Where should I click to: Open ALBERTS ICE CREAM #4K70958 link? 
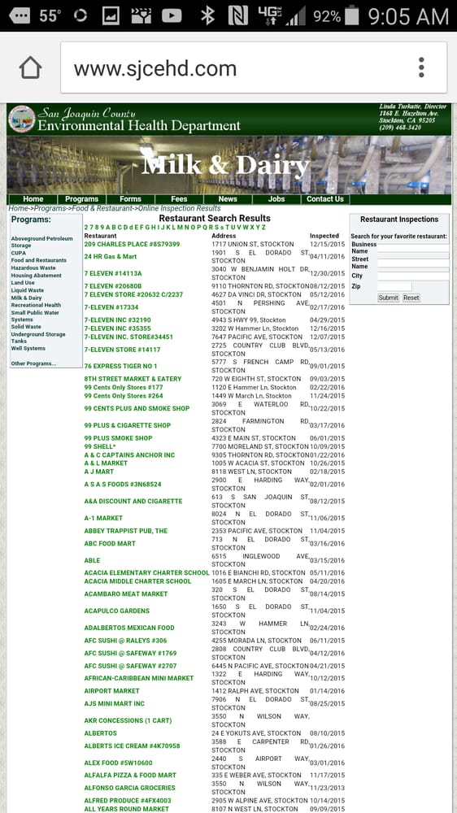[133, 746]
